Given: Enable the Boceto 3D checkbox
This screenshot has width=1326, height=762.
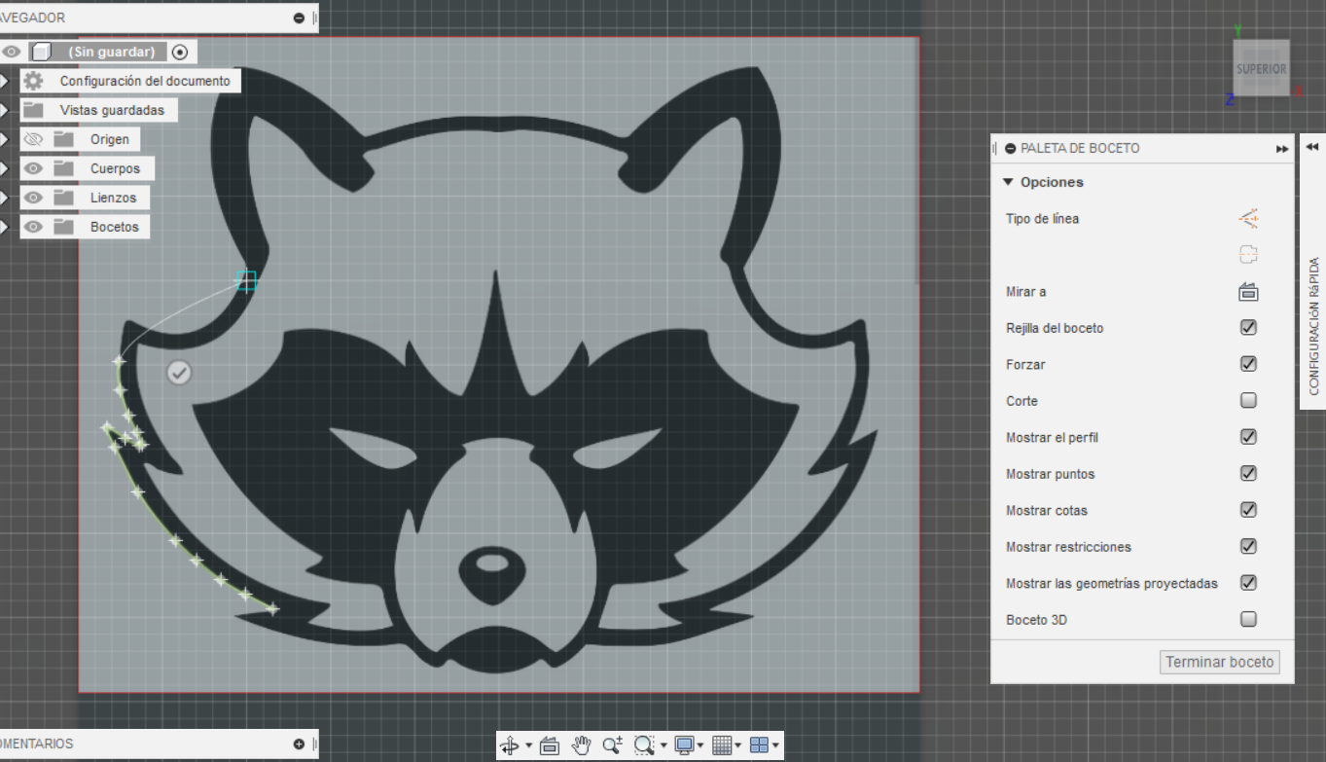Looking at the screenshot, I should click(1249, 619).
